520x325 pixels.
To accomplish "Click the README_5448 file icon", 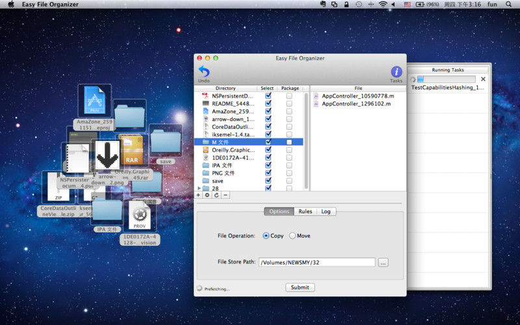I will [x=205, y=103].
